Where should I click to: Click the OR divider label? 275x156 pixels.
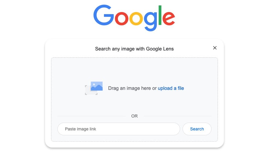(134, 116)
